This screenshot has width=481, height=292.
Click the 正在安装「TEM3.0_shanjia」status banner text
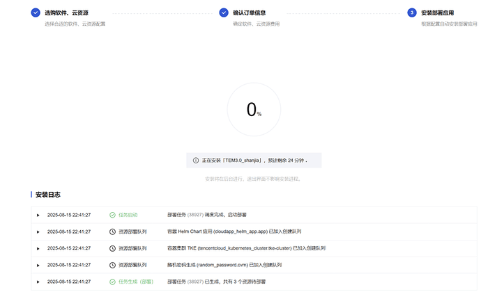pos(254,161)
